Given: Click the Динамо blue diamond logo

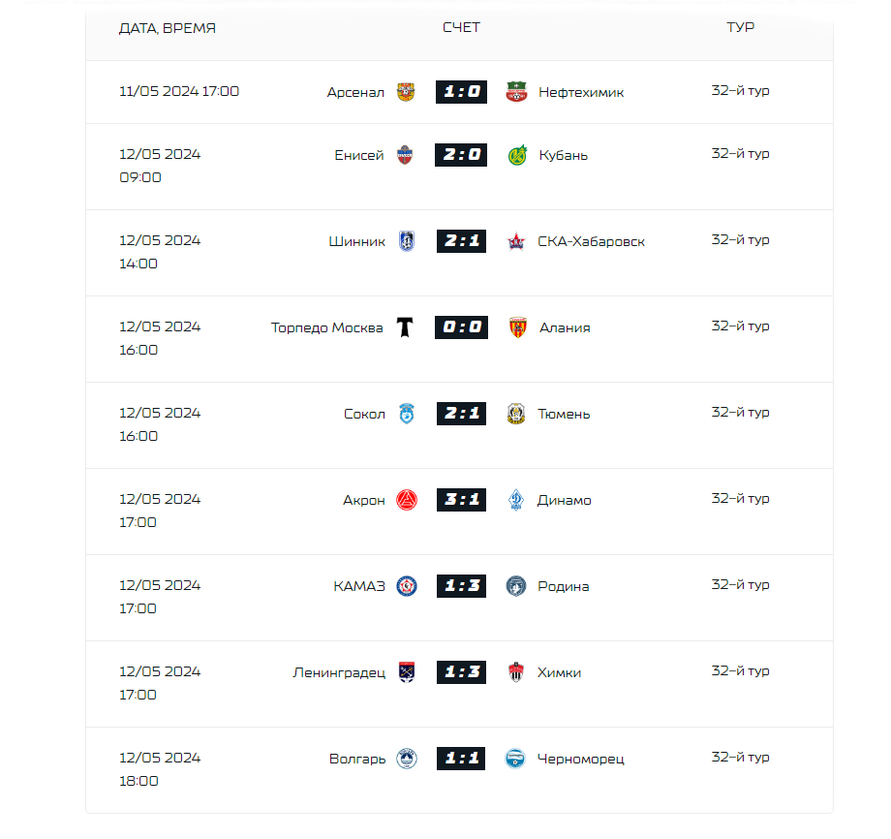Looking at the screenshot, I should (516, 500).
